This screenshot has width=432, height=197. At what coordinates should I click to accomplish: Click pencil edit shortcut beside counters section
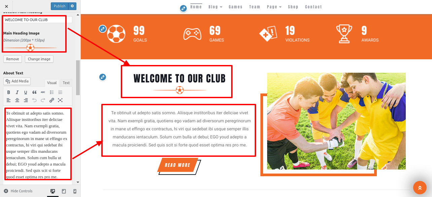coord(103,29)
